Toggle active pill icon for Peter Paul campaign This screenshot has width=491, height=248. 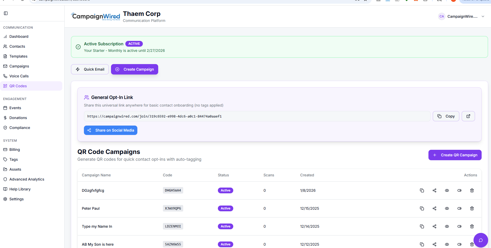pos(459,208)
